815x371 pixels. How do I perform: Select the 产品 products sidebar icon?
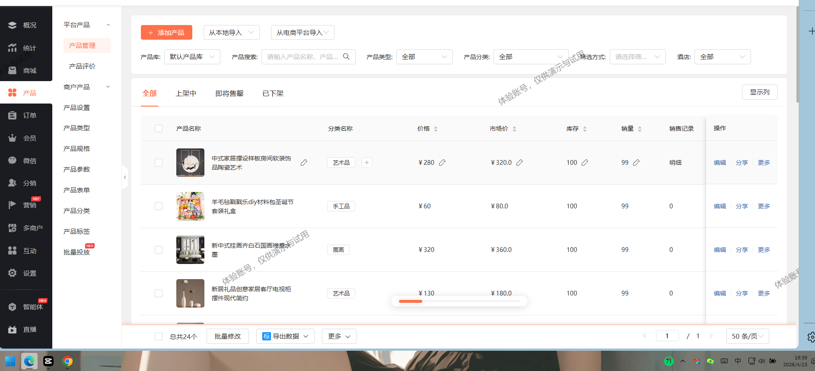[13, 93]
